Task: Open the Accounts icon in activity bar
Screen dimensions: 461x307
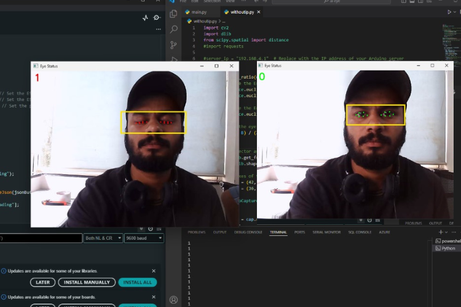Action: 174,300
